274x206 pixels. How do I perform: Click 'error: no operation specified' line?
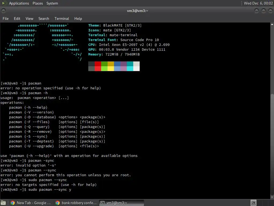[x=51, y=88]
